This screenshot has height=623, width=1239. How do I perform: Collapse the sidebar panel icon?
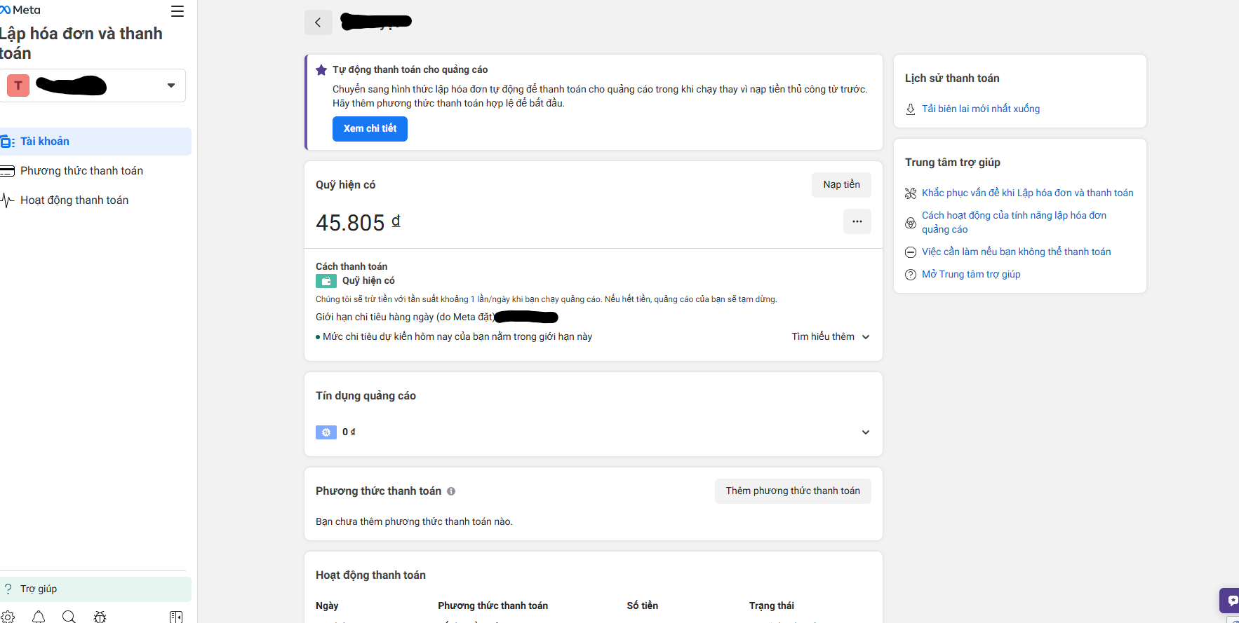click(176, 617)
